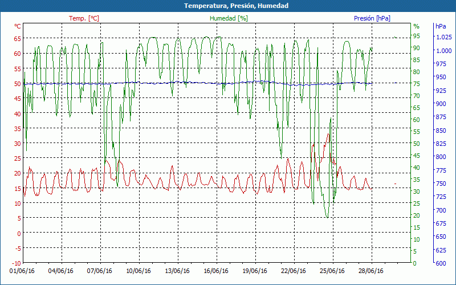456x285 pixels.
Task: Select the red Temp. [°C] legend label
Action: [84, 18]
